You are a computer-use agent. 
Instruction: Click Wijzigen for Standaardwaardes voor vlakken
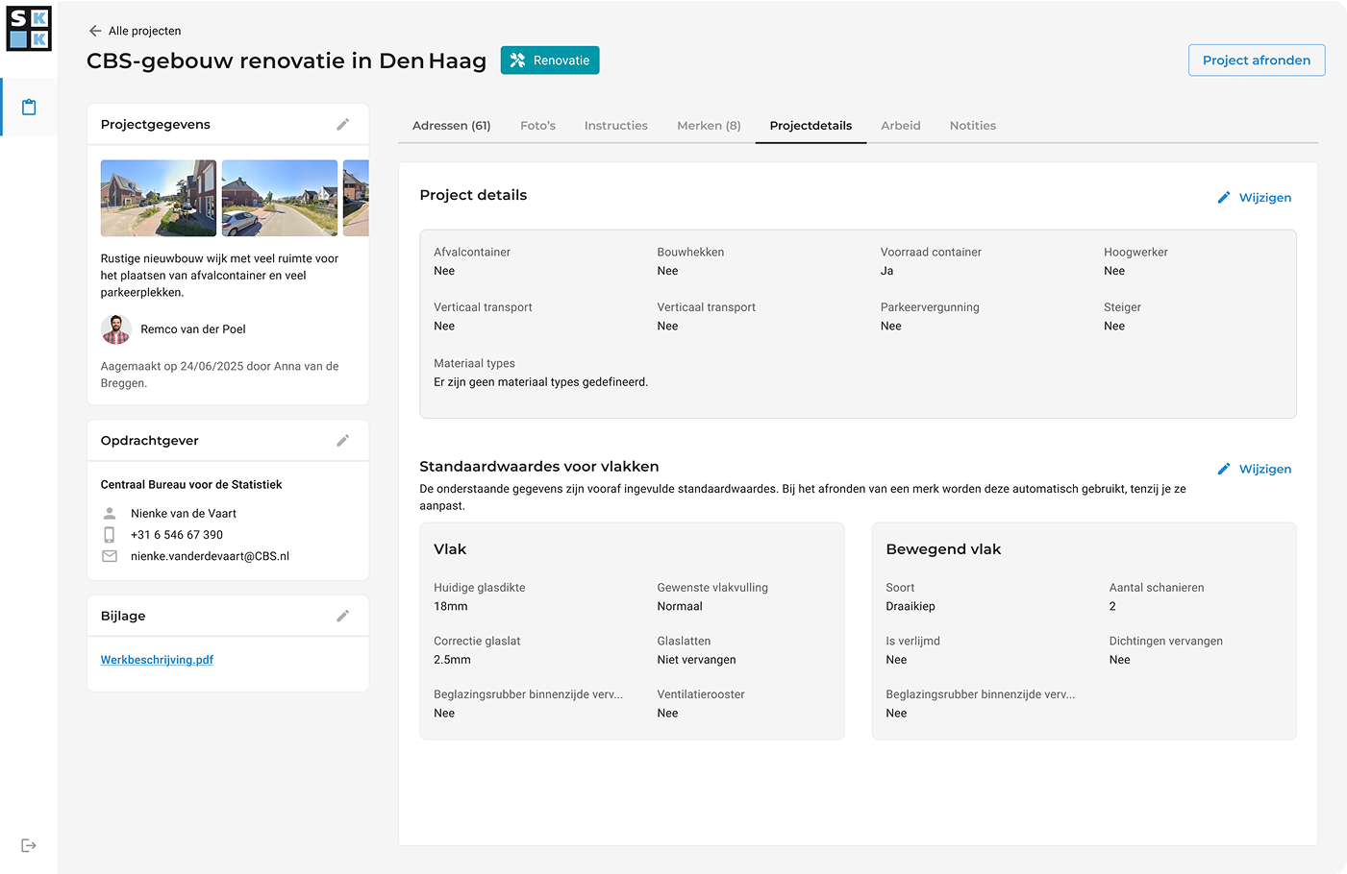(1254, 470)
